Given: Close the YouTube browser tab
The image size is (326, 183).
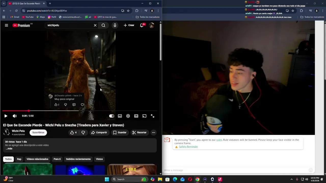Looking at the screenshot, I should coord(44,4).
